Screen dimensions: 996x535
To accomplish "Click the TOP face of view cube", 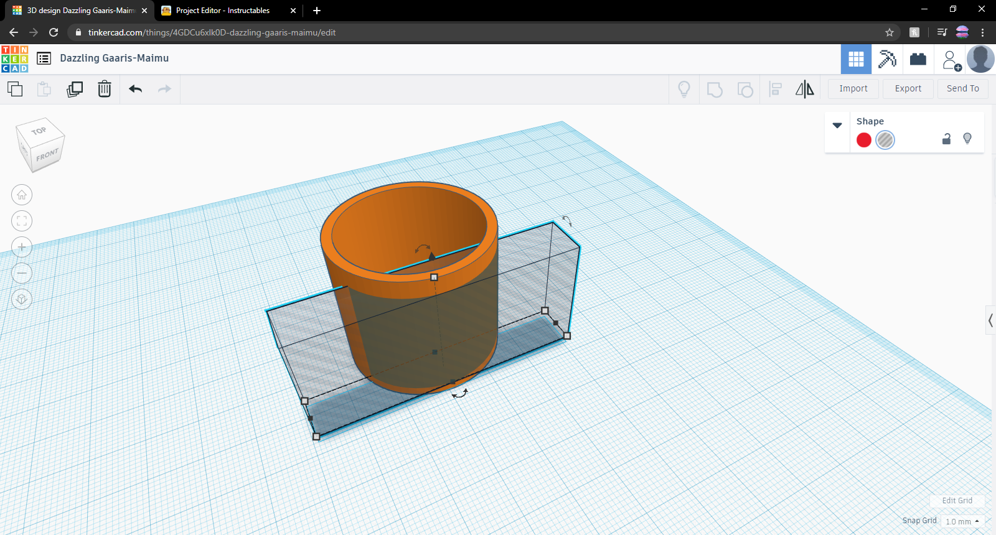I will pos(39,131).
